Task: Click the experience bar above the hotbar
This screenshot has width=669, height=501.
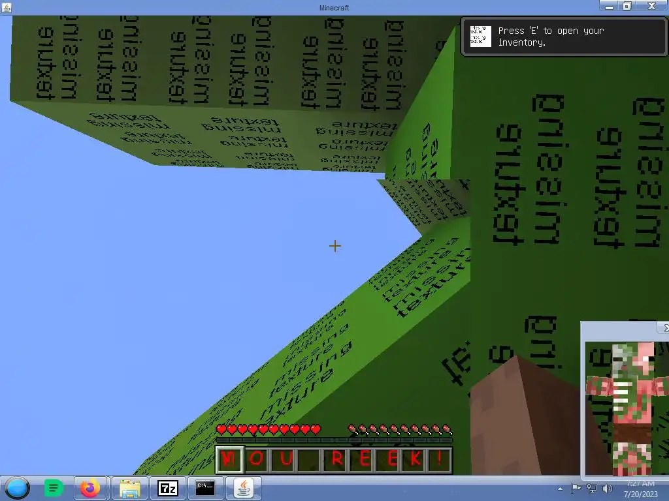Action: [x=334, y=440]
